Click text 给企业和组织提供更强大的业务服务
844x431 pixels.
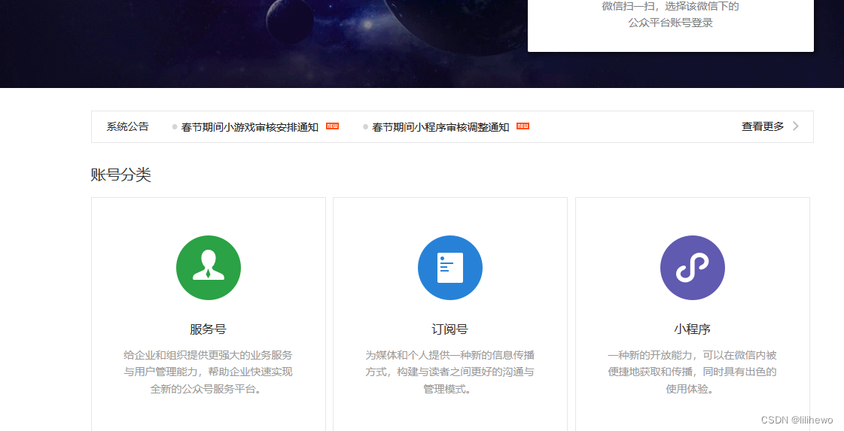click(208, 355)
